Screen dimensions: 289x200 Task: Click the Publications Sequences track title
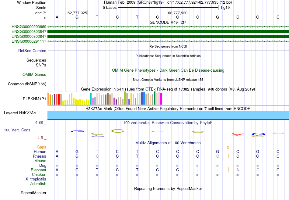click(x=168, y=56)
